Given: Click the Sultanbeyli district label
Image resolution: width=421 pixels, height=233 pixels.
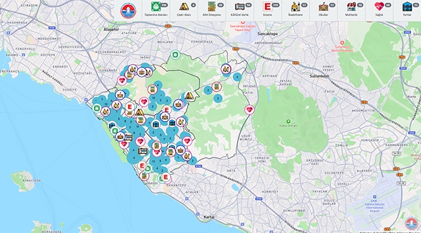Looking at the screenshot, I should click(319, 76).
